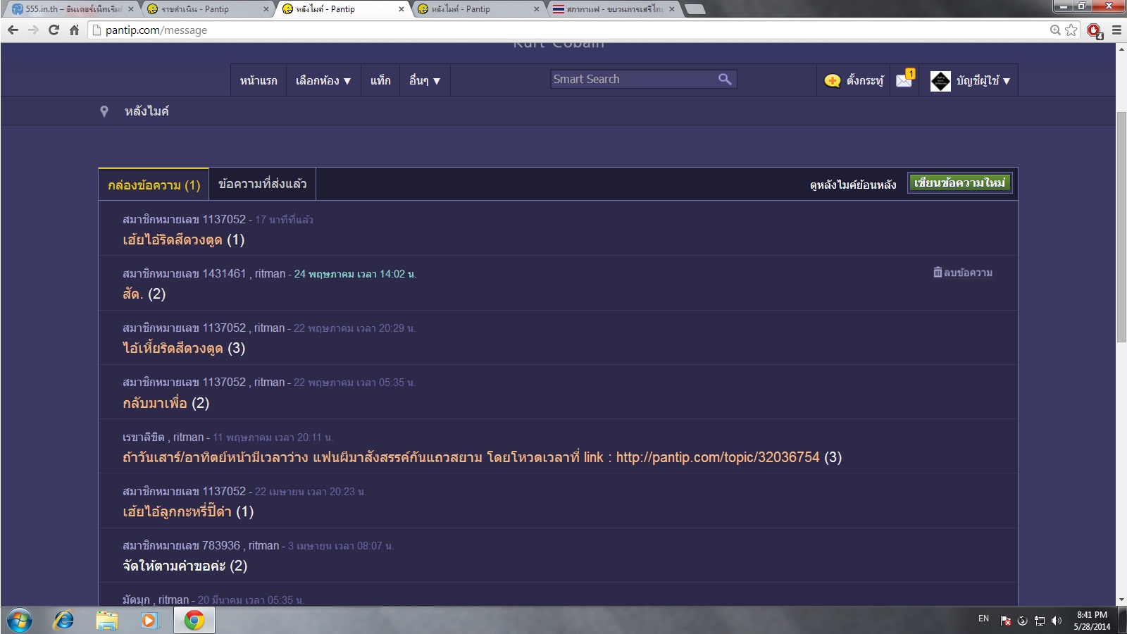The height and width of the screenshot is (634, 1127).
Task: Open message เฮ้ยไอริดสีดวงตูด (1)
Action: [183, 240]
